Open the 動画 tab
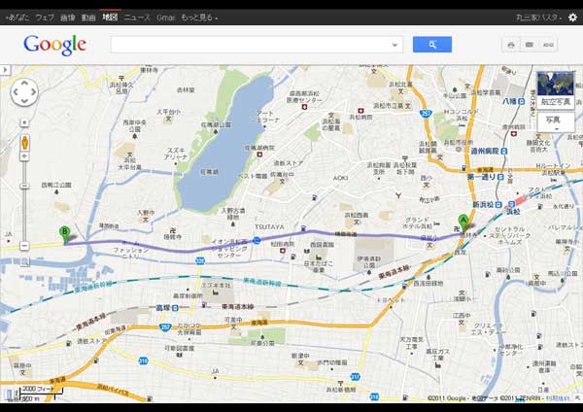 pos(88,17)
